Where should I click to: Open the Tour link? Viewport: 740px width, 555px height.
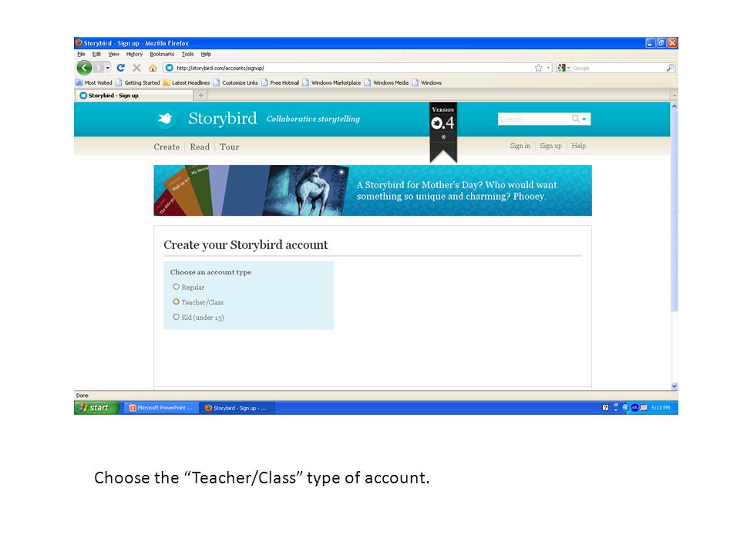tap(230, 146)
